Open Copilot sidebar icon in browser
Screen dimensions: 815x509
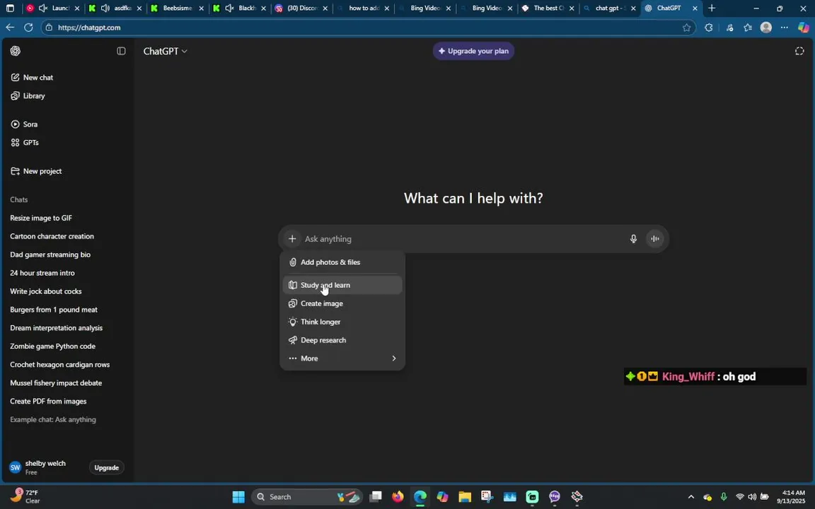point(804,28)
